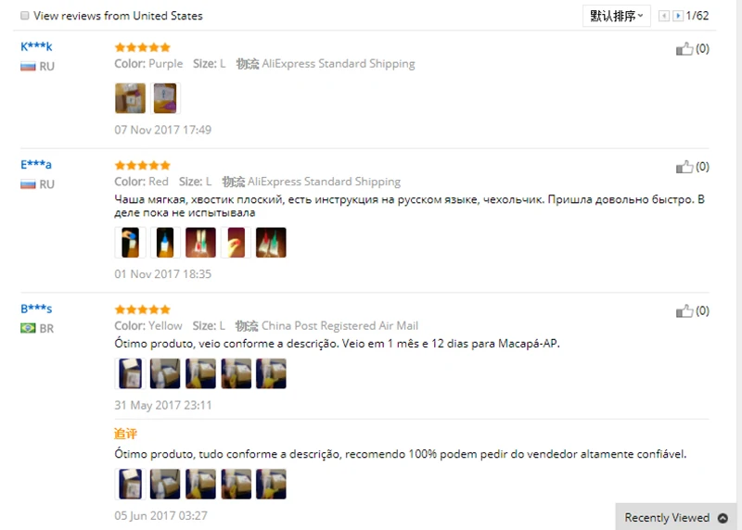Click Brazil flag icon under B***s
This screenshot has height=530, width=742.
point(28,328)
